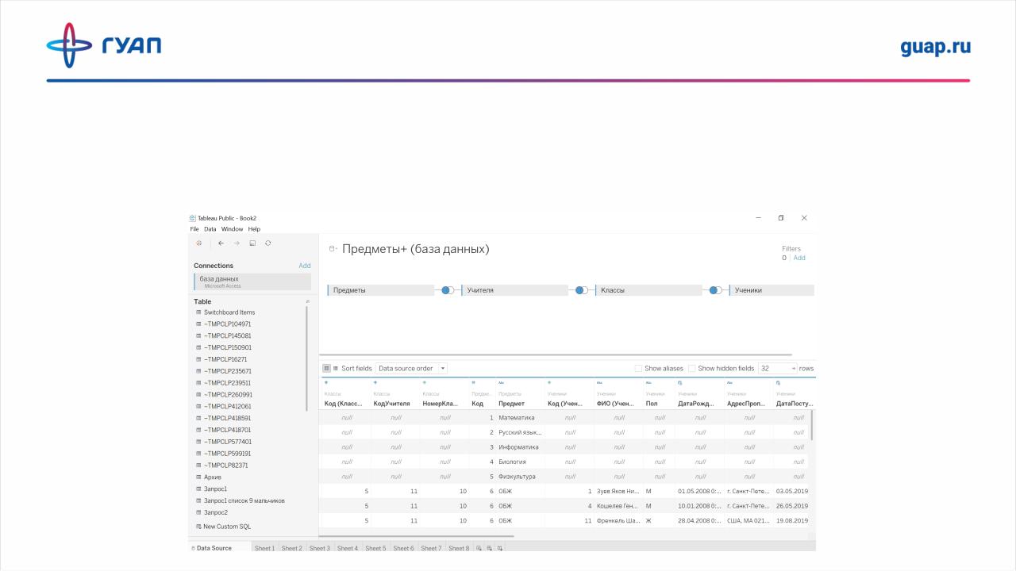Open join settings between Предметы and Учителя
This screenshot has width=1016, height=571.
pos(448,290)
